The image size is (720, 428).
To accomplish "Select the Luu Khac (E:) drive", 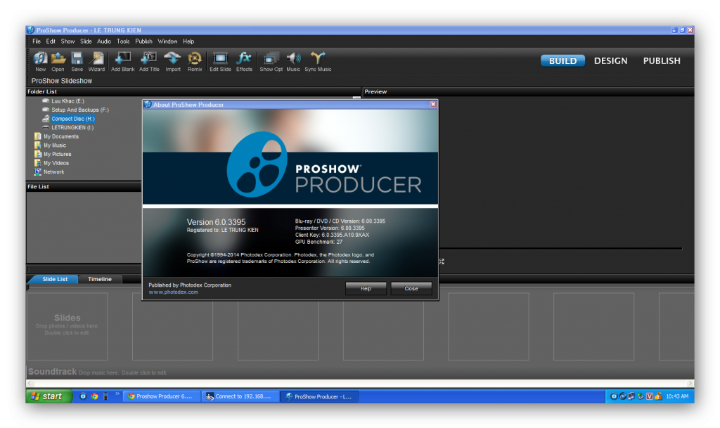I will (x=63, y=101).
